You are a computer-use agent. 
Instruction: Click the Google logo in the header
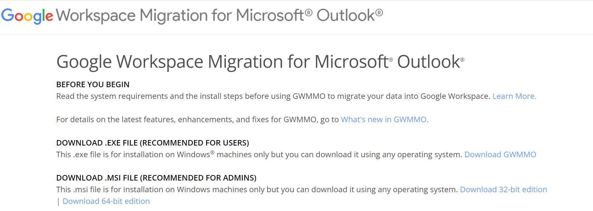click(27, 16)
